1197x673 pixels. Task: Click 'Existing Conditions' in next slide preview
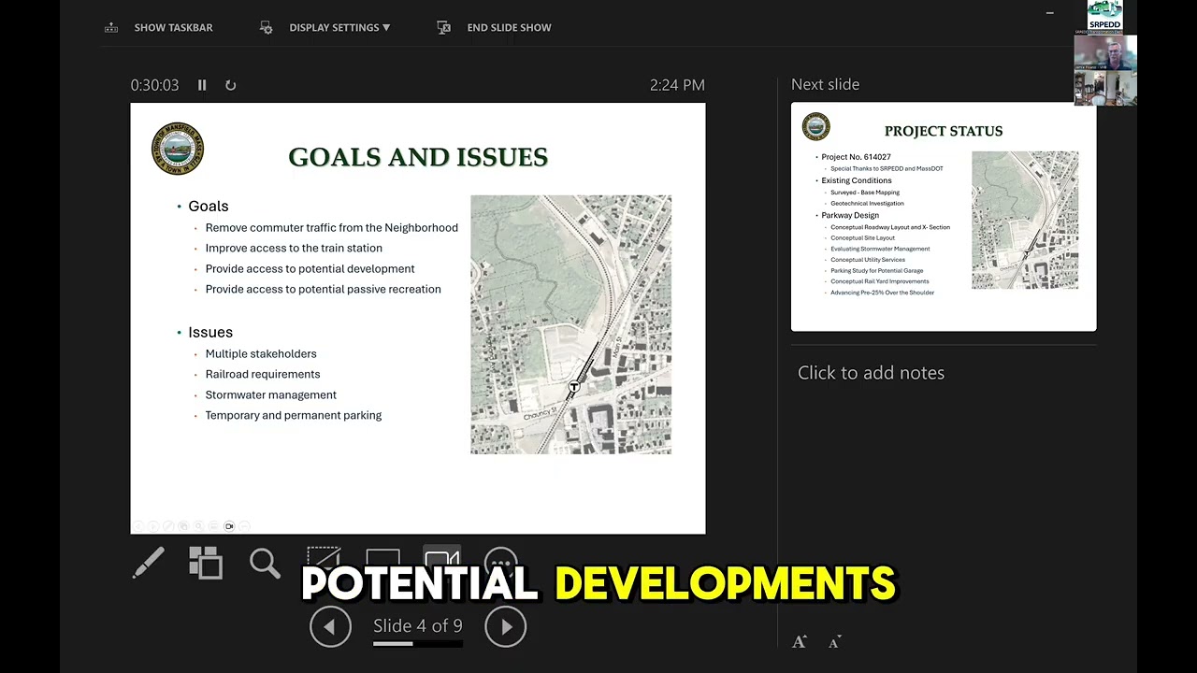[x=857, y=180]
